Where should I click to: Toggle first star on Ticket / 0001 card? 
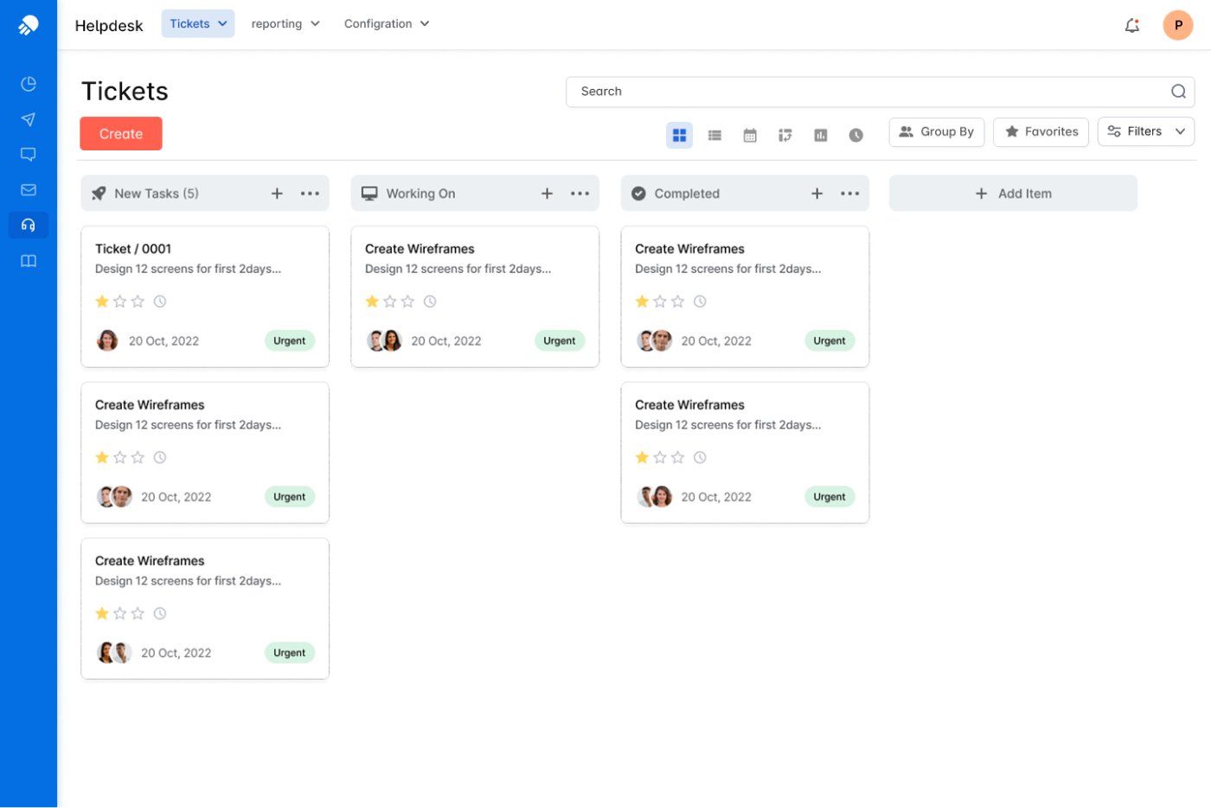tap(102, 302)
